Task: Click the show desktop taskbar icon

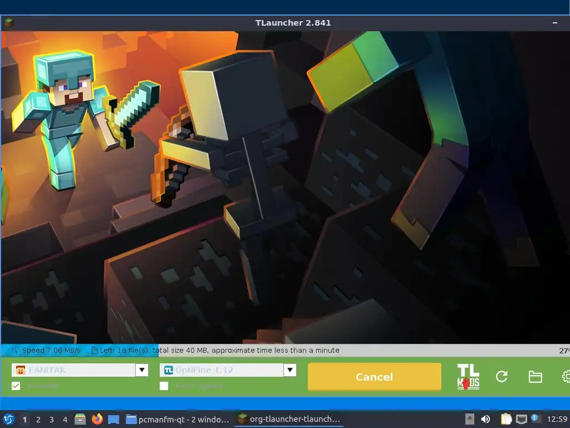Action: (114, 420)
